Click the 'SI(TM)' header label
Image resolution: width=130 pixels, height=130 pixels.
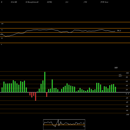pos(49,2)
